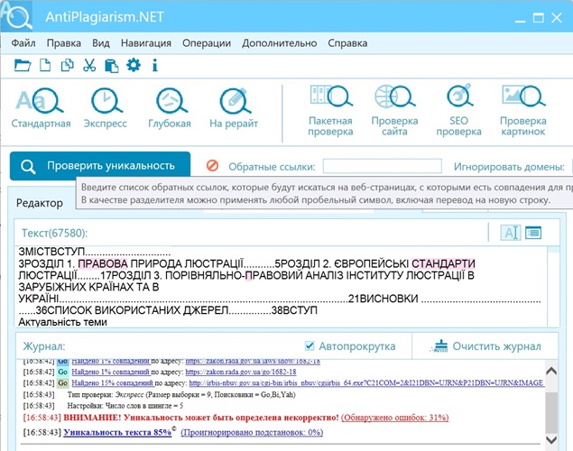Click Настройки: Число слов в шингле log line
Viewport: 573px width, 451px height.
tap(125, 406)
